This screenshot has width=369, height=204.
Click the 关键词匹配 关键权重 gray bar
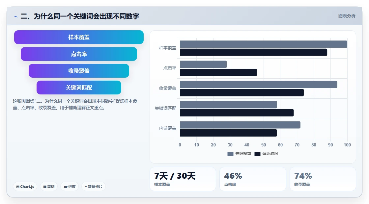click(229, 105)
